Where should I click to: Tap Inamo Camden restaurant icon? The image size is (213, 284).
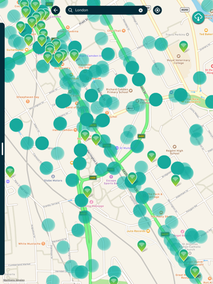click(x=75, y=130)
